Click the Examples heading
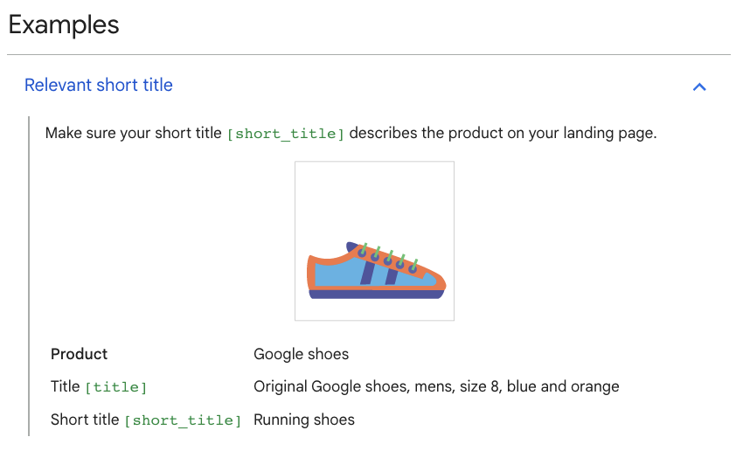 point(64,24)
